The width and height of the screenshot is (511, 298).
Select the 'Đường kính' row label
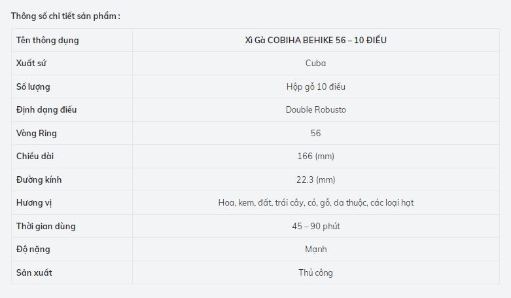(x=39, y=179)
